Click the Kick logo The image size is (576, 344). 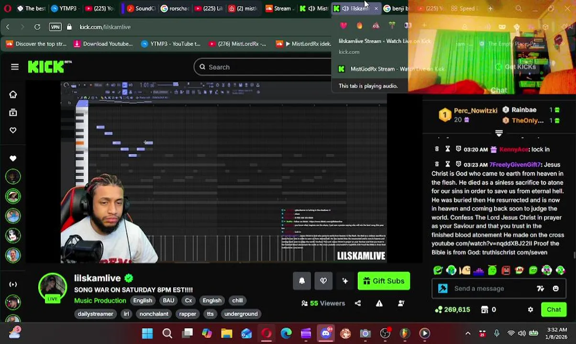point(50,67)
